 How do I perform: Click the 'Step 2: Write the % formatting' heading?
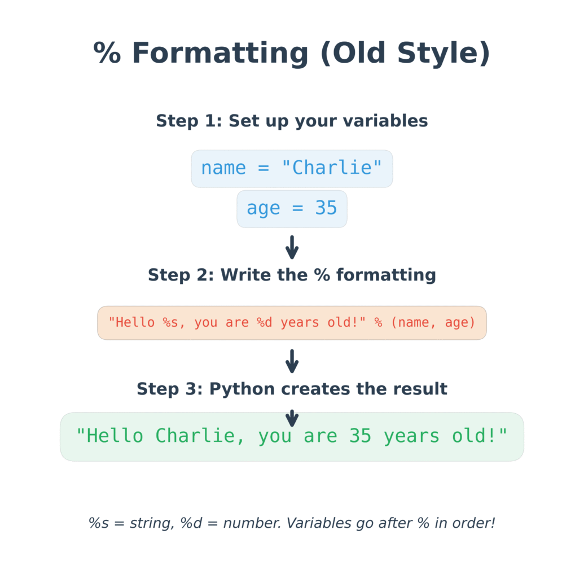[x=292, y=275]
